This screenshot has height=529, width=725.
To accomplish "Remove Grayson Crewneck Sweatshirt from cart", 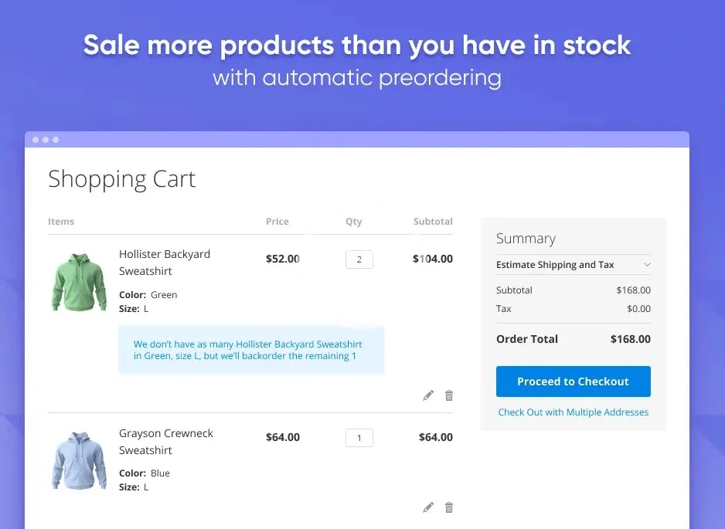I will 449,507.
